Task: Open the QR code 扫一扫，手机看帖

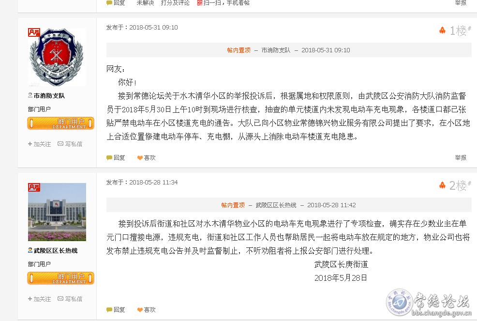Action: tap(224, 3)
